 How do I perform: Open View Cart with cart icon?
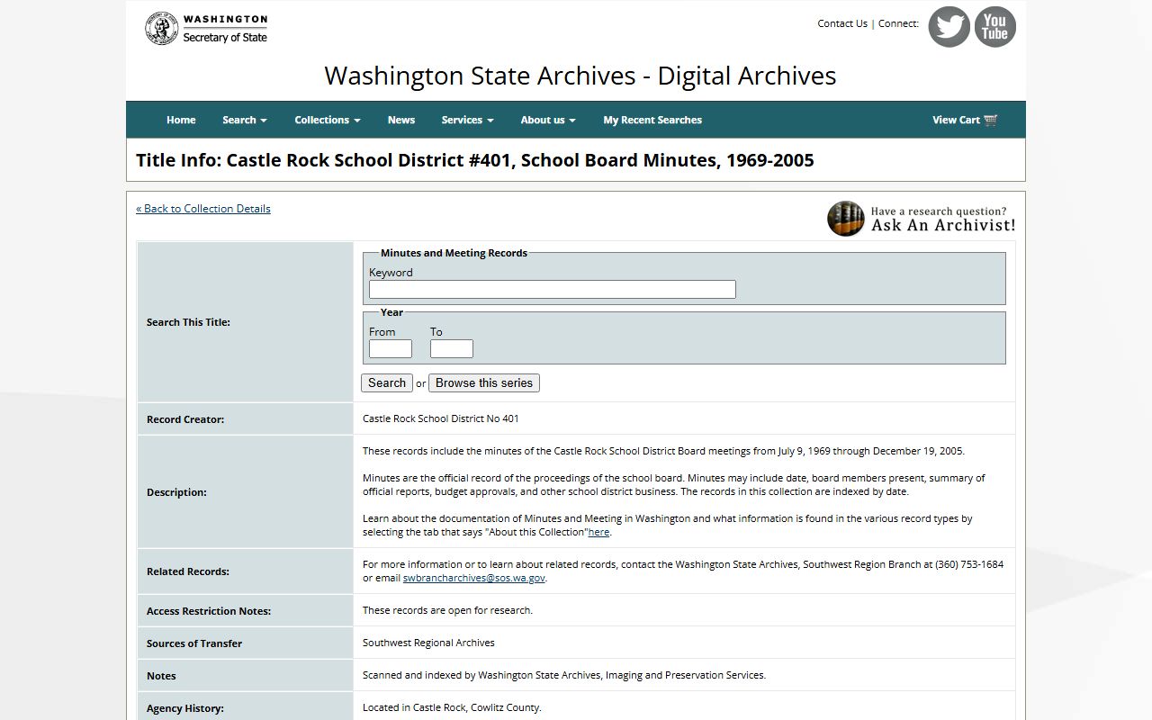click(965, 120)
